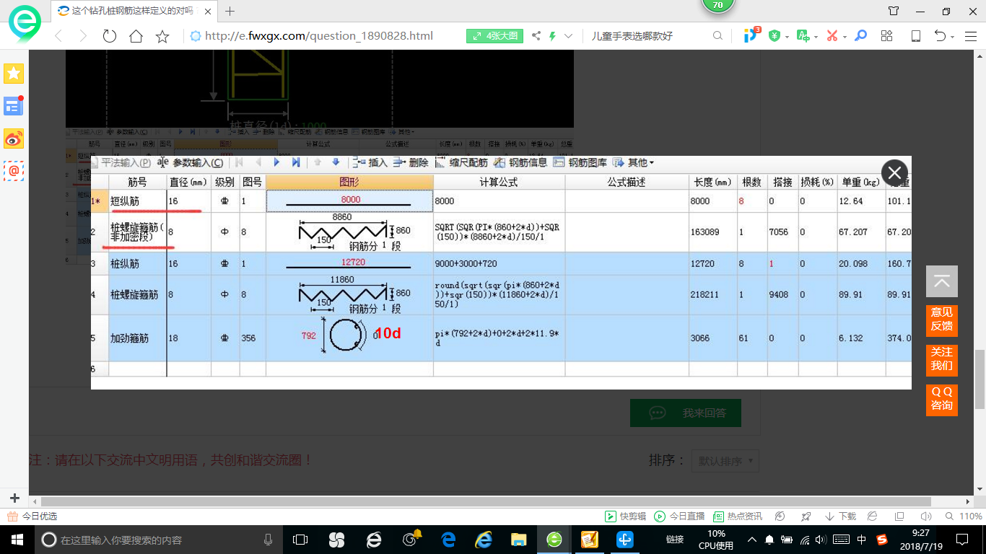Screen dimensions: 986x554
Task: Open 快剪辑 in status bar
Action: (x=625, y=516)
